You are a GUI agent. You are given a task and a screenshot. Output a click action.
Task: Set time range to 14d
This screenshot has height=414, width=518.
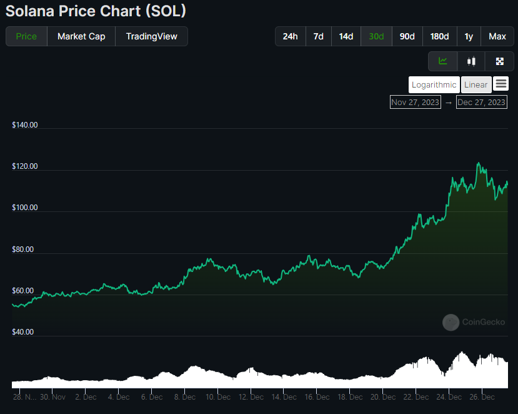coord(346,36)
